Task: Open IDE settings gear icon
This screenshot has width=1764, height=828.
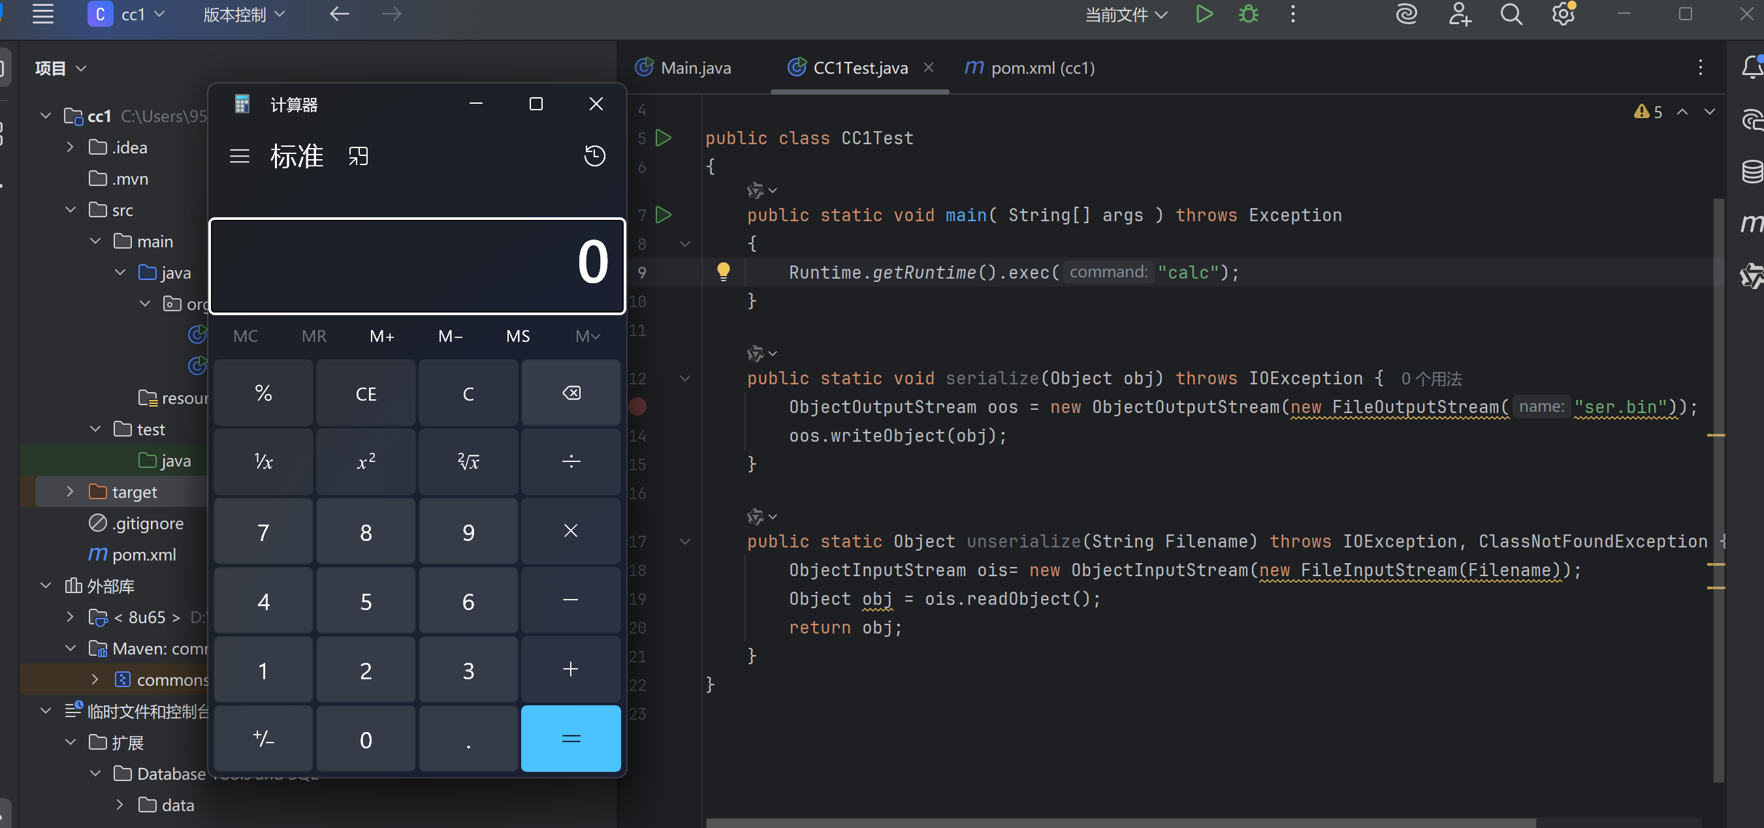Action: tap(1563, 14)
